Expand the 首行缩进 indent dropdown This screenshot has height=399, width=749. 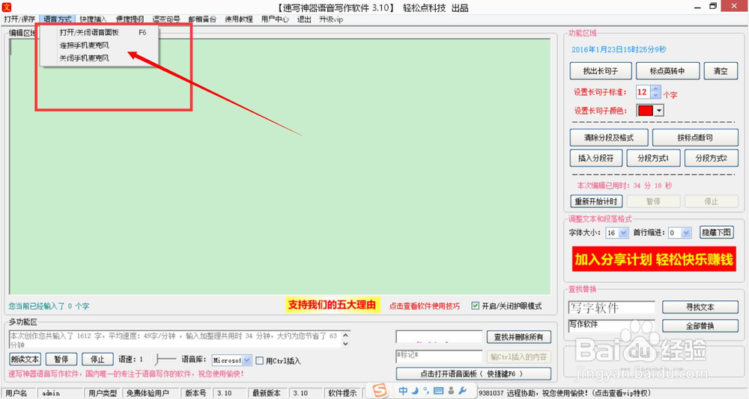[686, 233]
